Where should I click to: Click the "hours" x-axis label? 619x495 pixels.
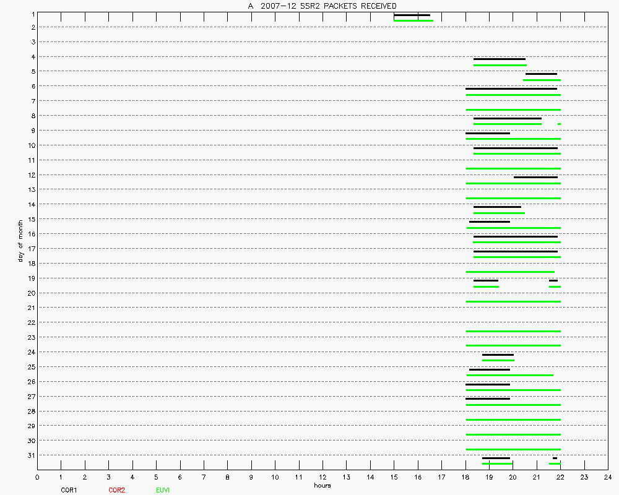322,486
